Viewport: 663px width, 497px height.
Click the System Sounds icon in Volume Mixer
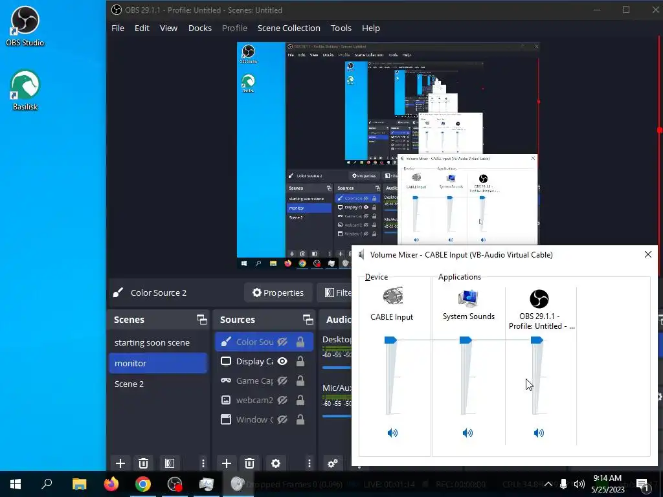click(x=468, y=298)
